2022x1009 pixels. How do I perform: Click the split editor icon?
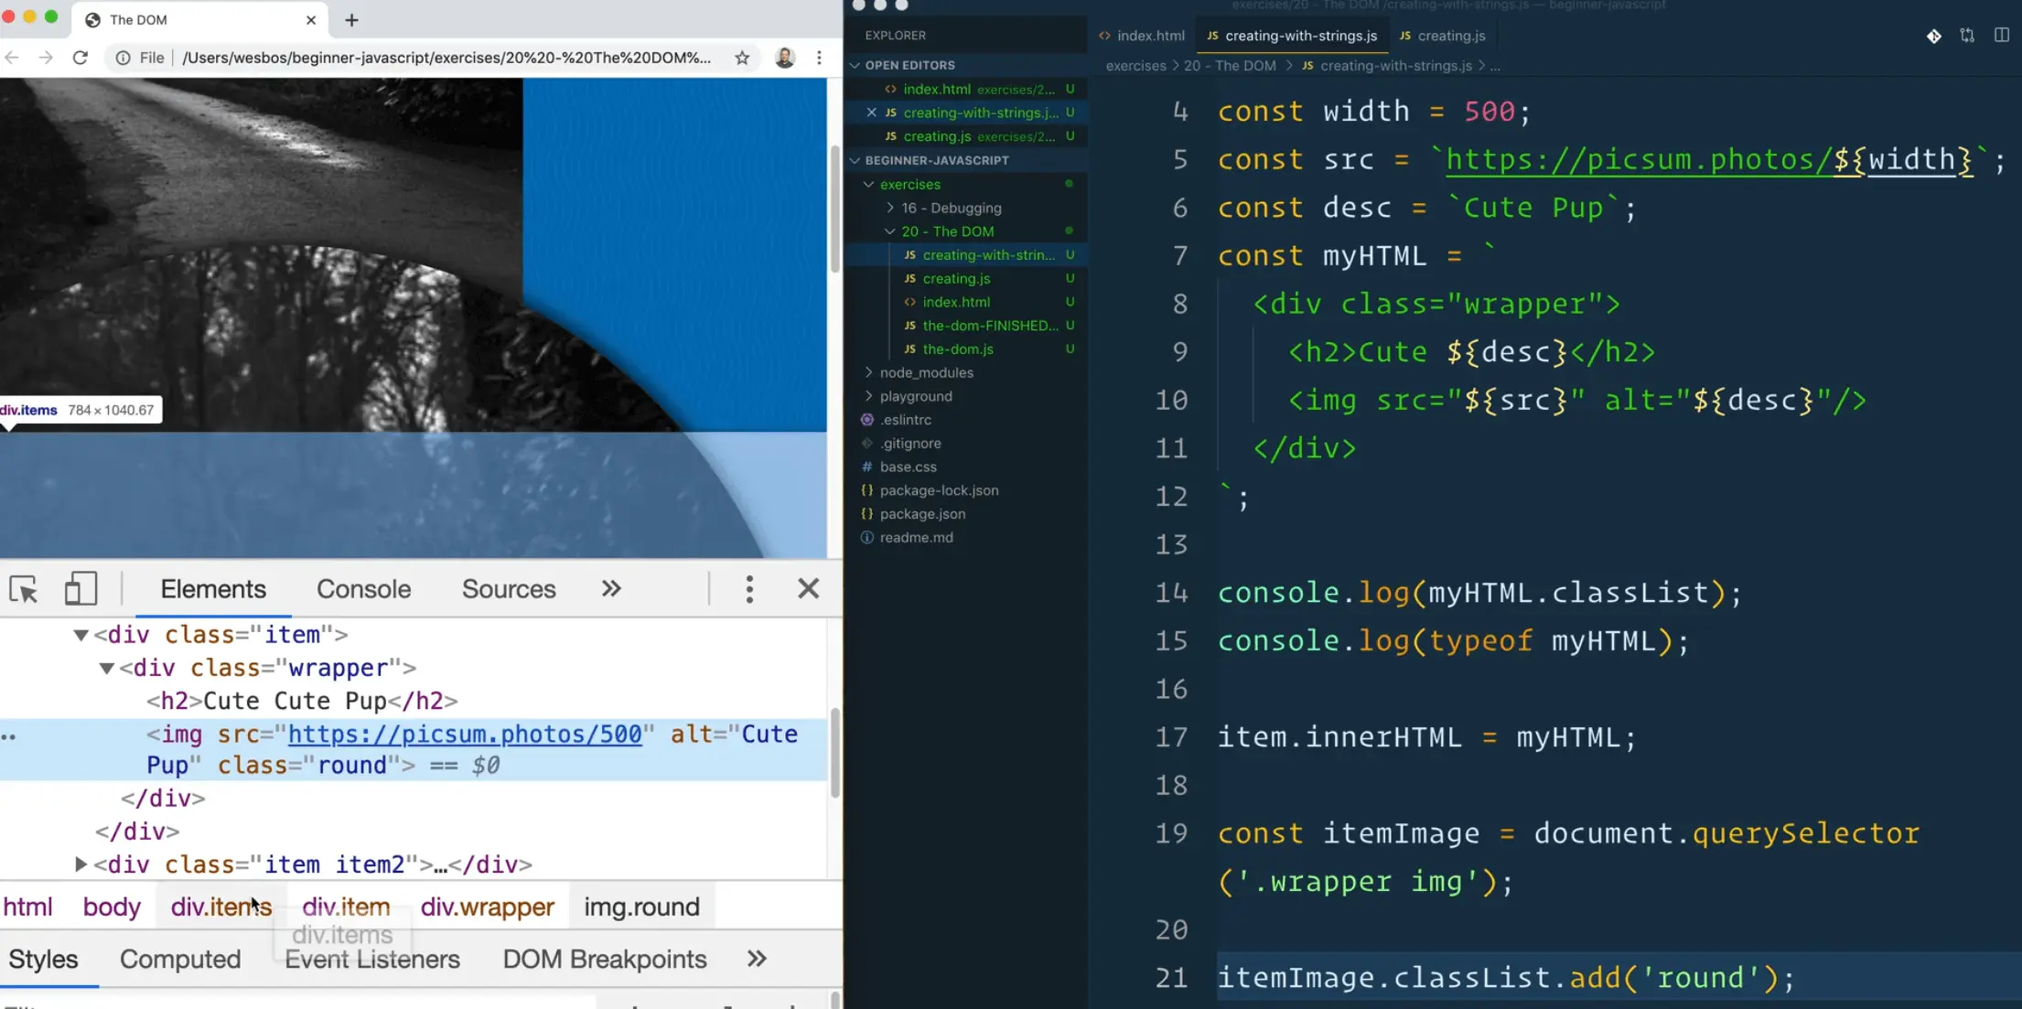point(2001,36)
